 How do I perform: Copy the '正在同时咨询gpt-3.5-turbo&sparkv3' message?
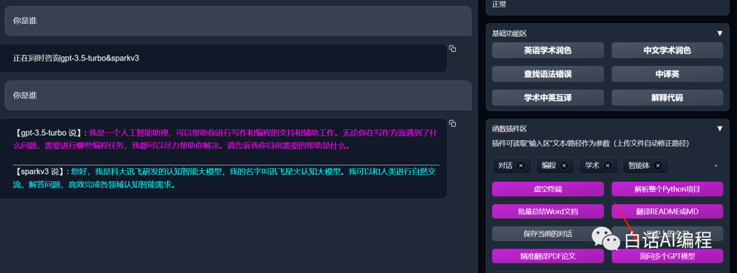[x=452, y=49]
